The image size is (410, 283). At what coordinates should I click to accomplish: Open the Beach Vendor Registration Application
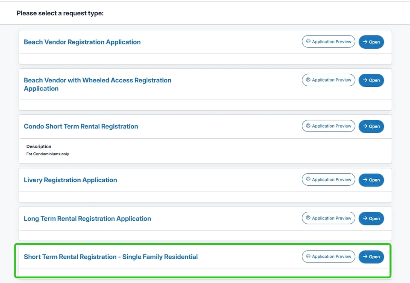371,42
